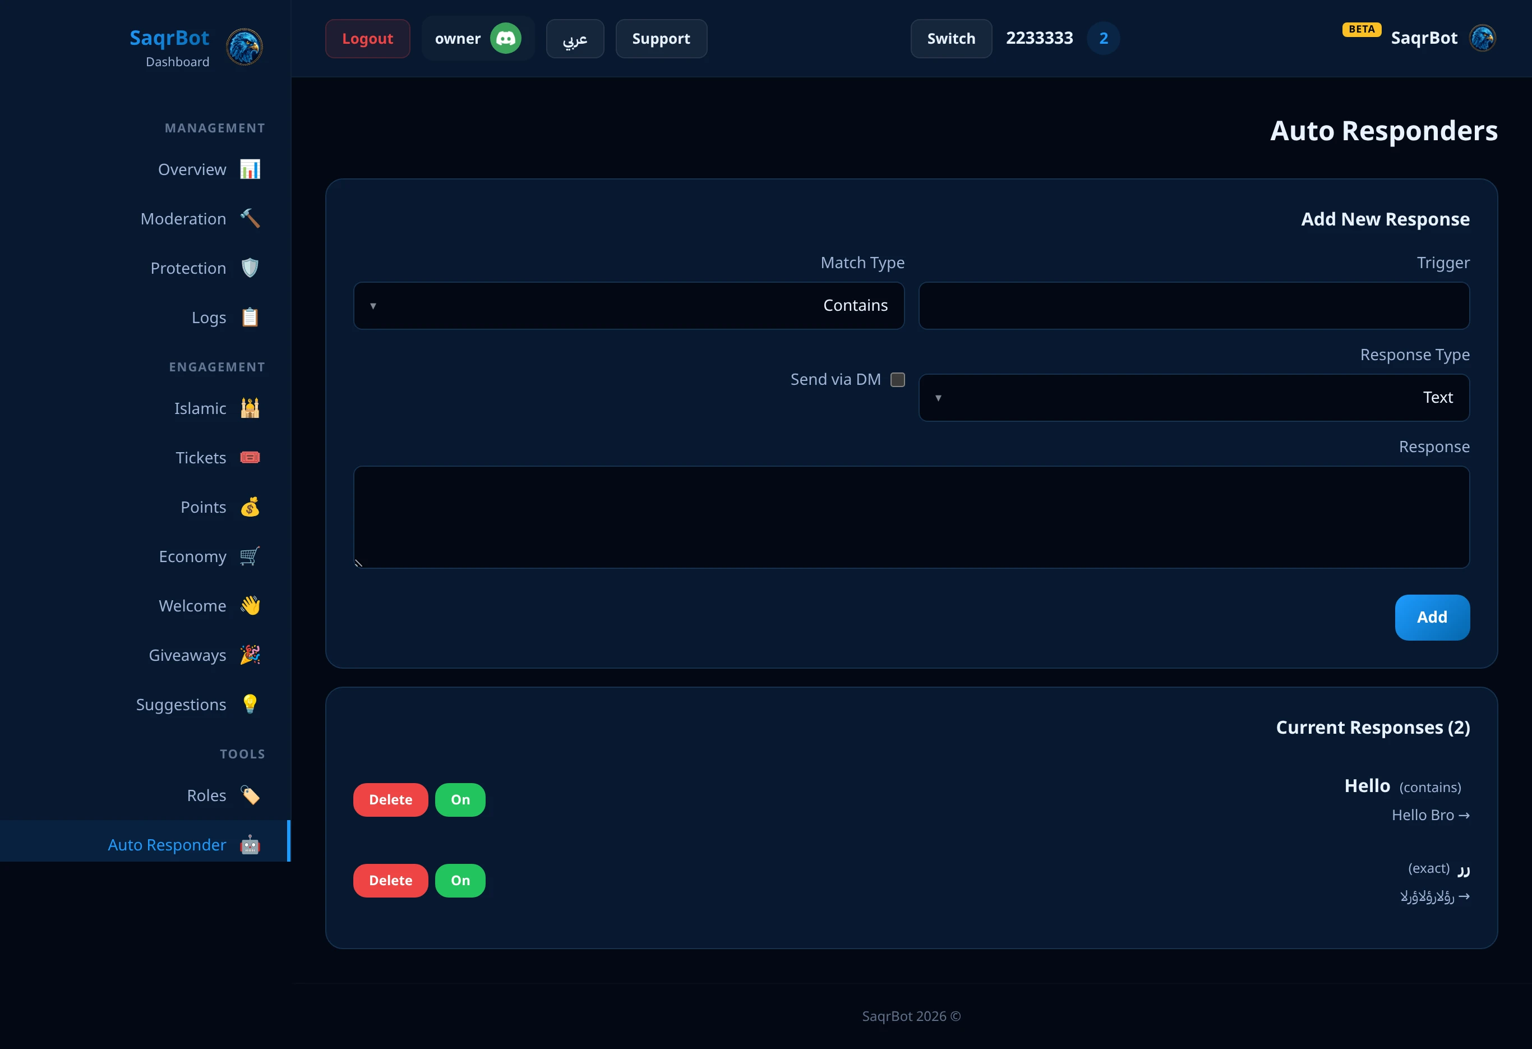Image resolution: width=1532 pixels, height=1049 pixels.
Task: Enable the Send via DM checkbox
Action: pos(898,379)
